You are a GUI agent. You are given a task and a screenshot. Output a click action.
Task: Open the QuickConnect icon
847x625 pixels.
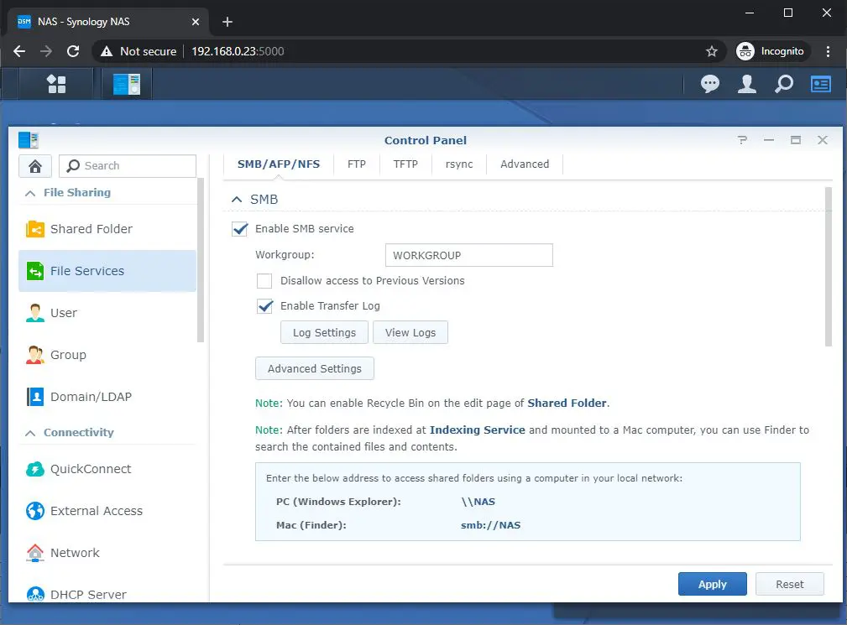[x=35, y=469]
